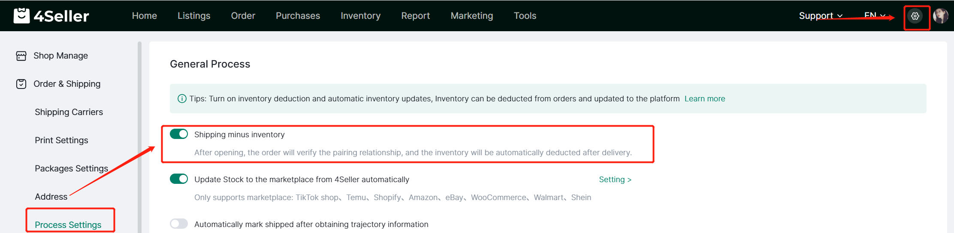Open the Inventory menu
This screenshot has width=954, height=233.
[360, 16]
